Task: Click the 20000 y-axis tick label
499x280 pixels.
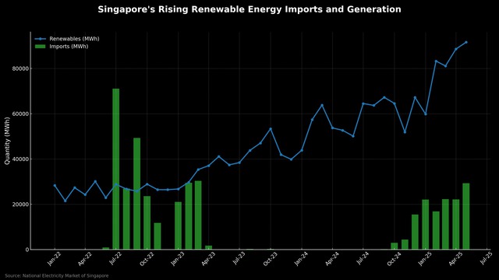Action: pyautogui.click(x=20, y=205)
